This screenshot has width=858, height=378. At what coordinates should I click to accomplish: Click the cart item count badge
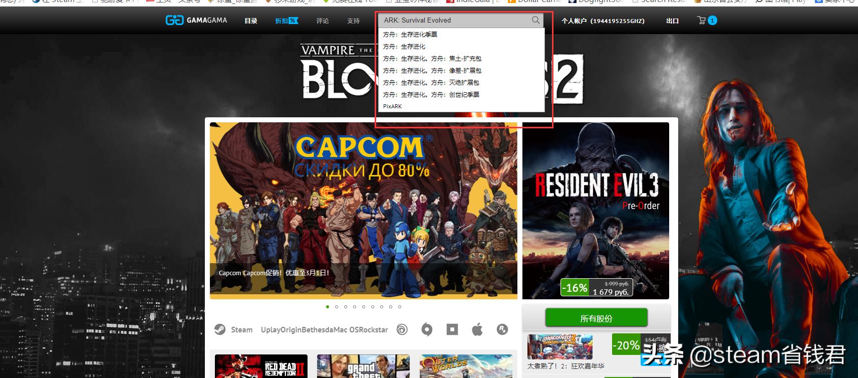point(712,21)
